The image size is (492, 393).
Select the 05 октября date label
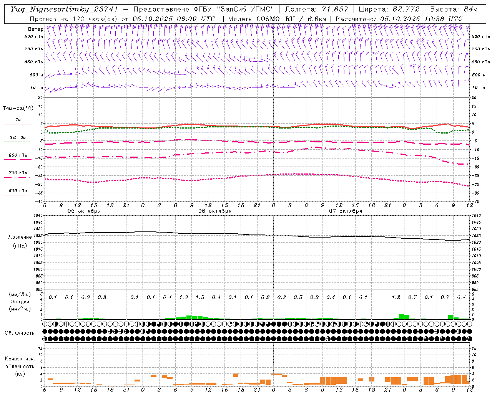pos(84,211)
